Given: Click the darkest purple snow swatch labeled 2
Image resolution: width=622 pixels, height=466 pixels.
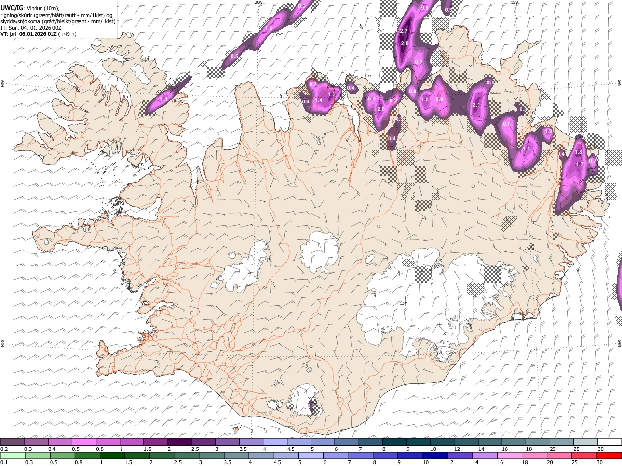Looking at the screenshot, I should [x=179, y=442].
